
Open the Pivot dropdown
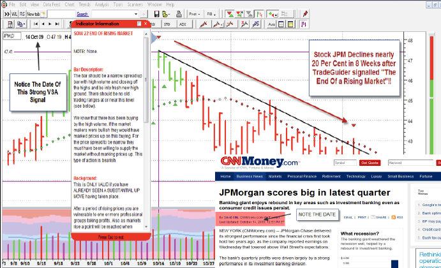coord(194,14)
